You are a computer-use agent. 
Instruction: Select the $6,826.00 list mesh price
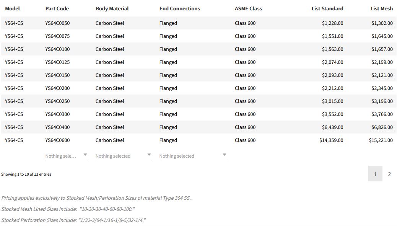pos(382,127)
